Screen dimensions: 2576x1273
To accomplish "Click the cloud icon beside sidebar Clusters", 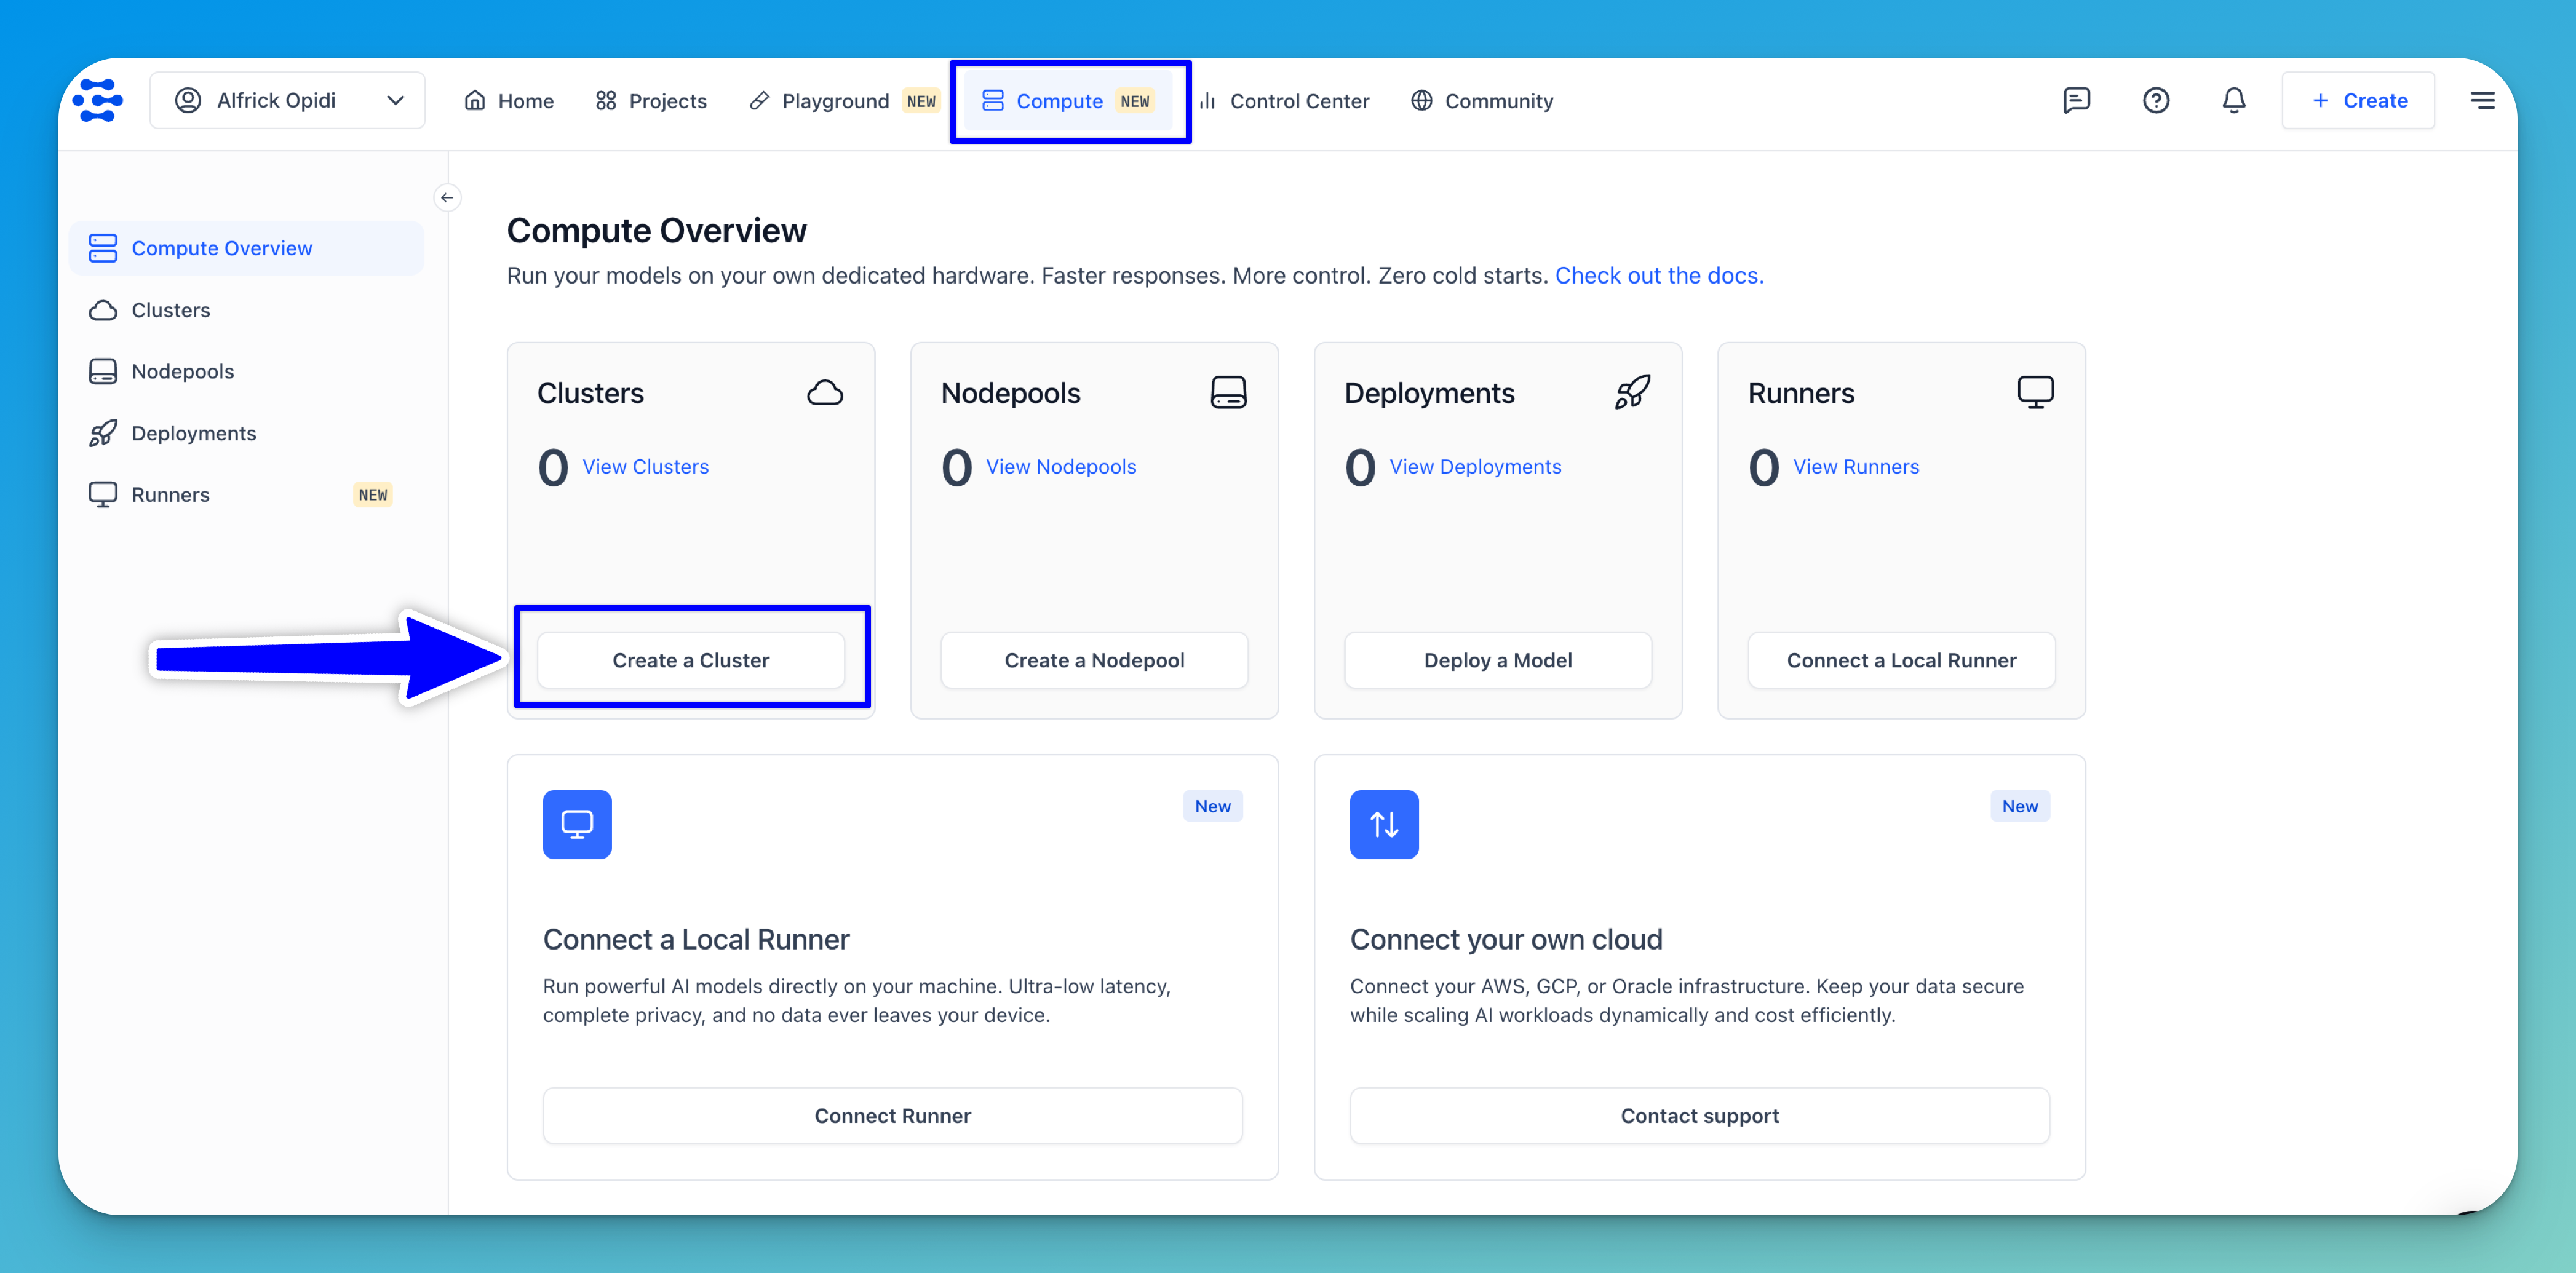I will [103, 310].
